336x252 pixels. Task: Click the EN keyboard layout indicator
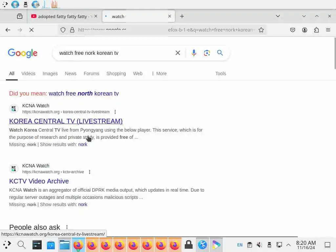240,245
